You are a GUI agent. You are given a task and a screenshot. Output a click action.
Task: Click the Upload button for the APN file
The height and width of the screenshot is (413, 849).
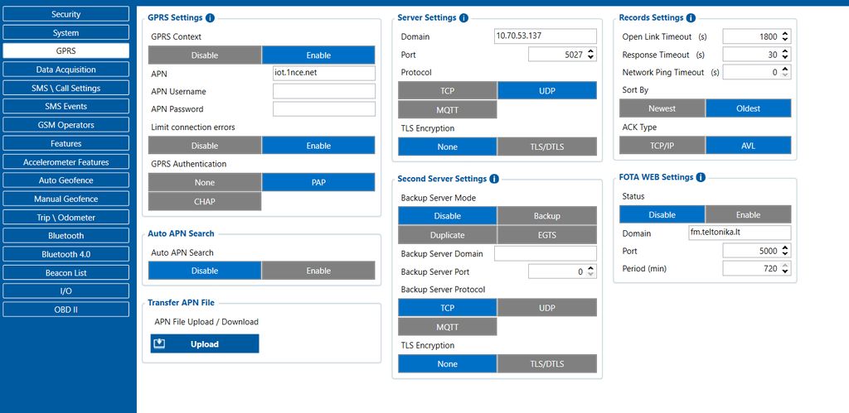205,343
